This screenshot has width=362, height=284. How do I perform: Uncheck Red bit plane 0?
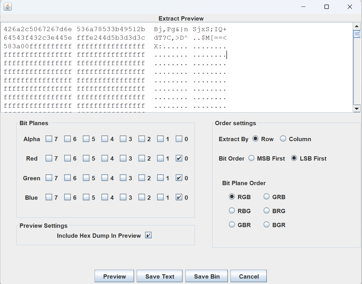[179, 158]
